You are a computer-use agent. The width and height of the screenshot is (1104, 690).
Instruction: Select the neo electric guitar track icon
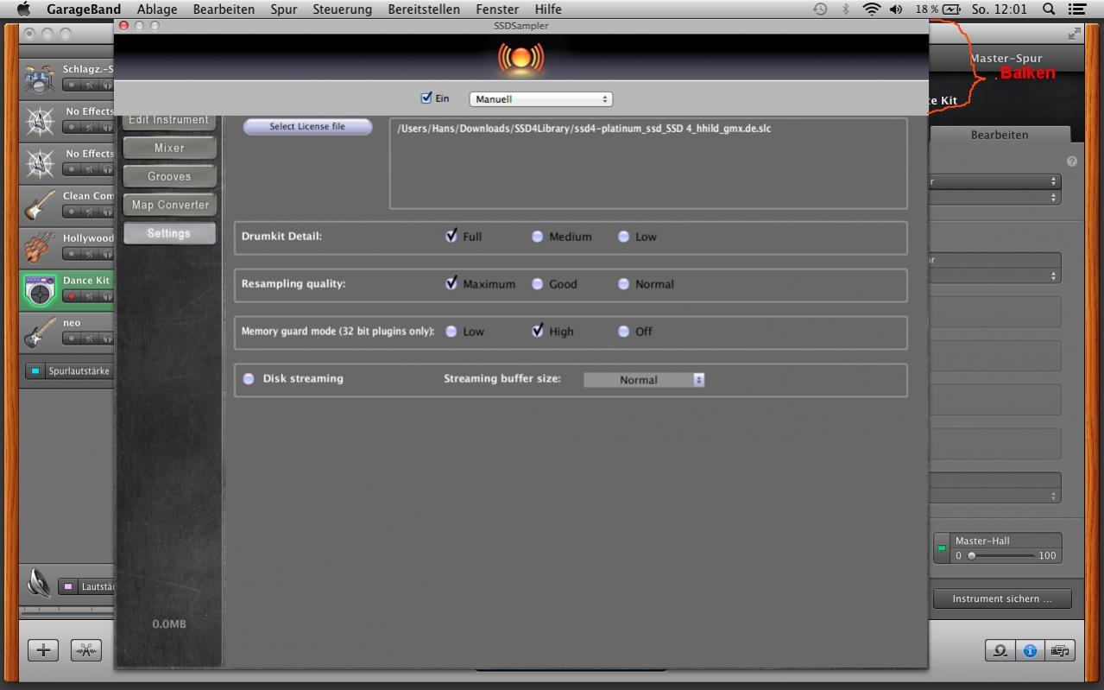39,333
